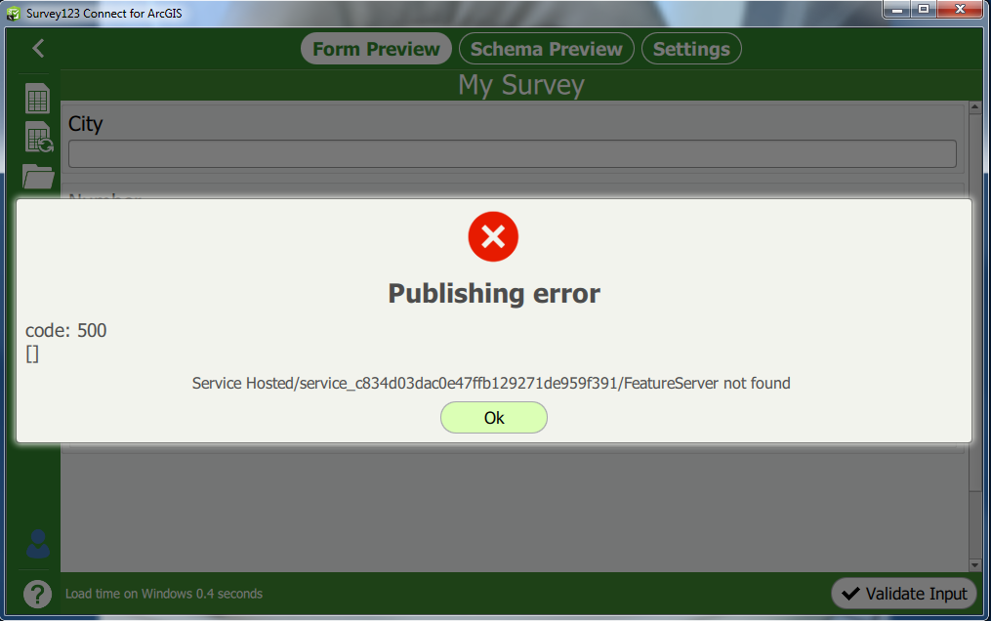The image size is (991, 621).
Task: Click the scrollbar up arrow
Action: (974, 108)
